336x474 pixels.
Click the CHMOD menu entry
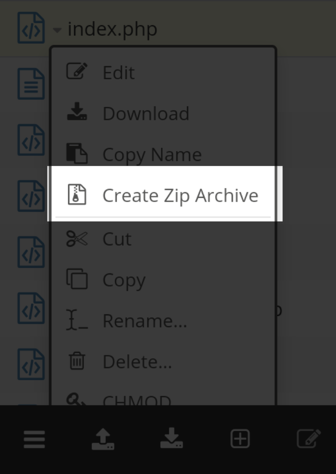tap(137, 400)
